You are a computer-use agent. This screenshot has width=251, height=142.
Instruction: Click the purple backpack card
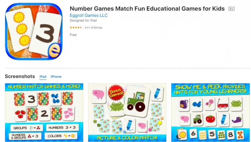coord(184,104)
